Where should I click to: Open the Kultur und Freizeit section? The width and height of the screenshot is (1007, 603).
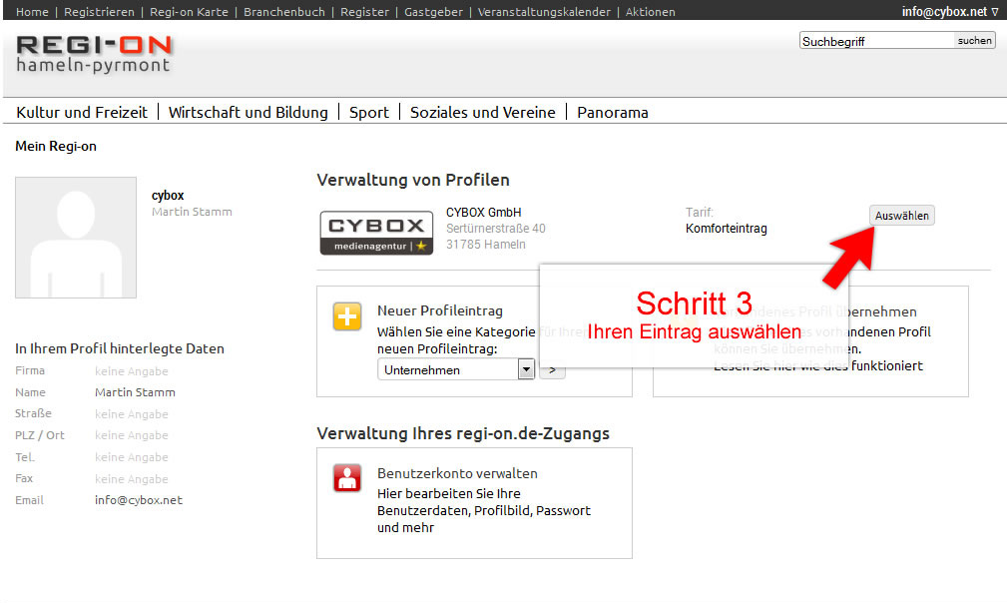[82, 113]
